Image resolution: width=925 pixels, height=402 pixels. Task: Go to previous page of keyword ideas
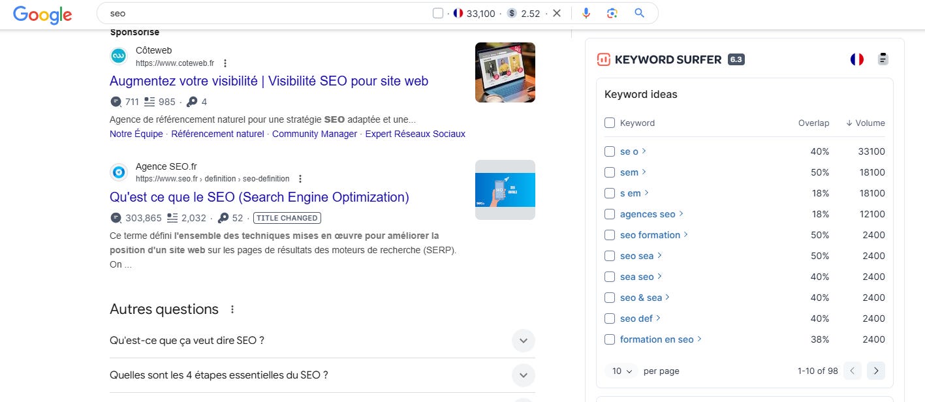[x=853, y=371]
